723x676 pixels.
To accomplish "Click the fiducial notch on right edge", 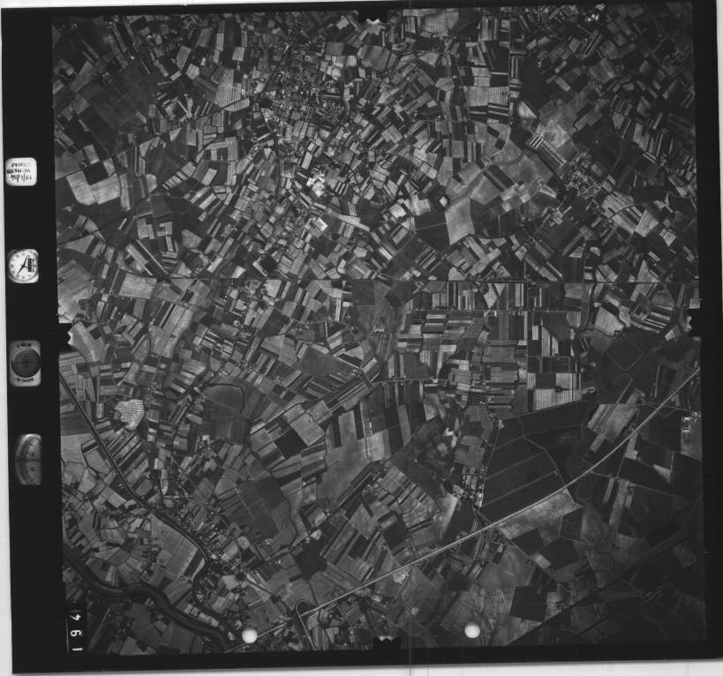I will (x=696, y=320).
